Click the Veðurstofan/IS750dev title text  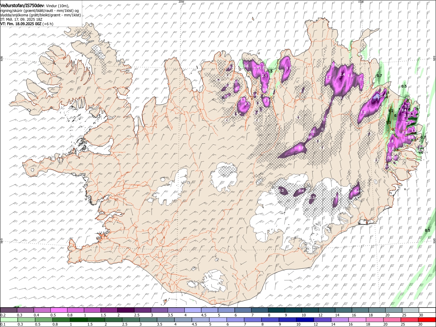(x=22, y=5)
